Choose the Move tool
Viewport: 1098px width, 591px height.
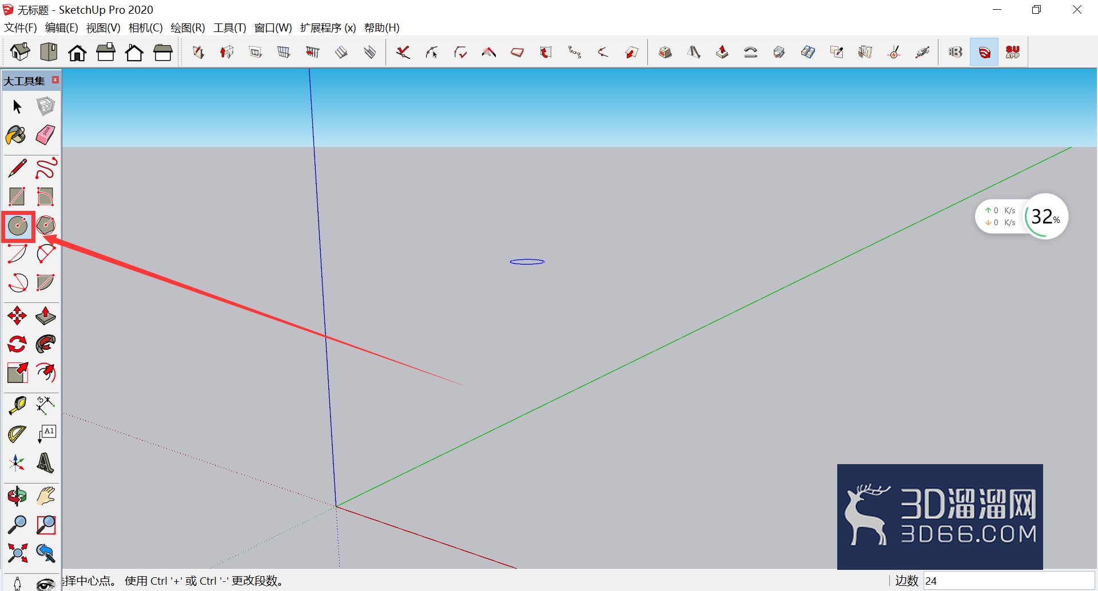pyautogui.click(x=17, y=316)
